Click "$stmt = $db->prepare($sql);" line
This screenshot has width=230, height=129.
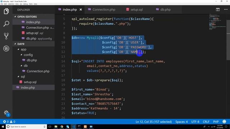click(97, 80)
